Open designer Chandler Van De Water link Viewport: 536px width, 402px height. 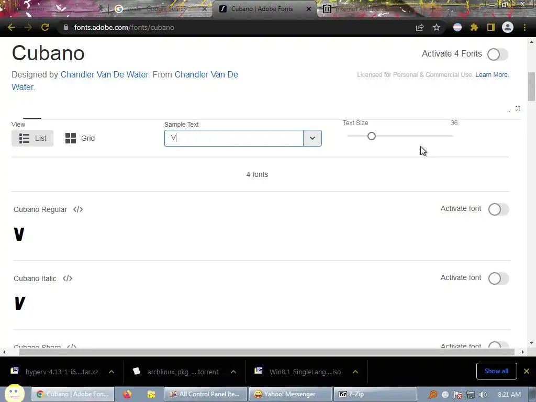104,74
